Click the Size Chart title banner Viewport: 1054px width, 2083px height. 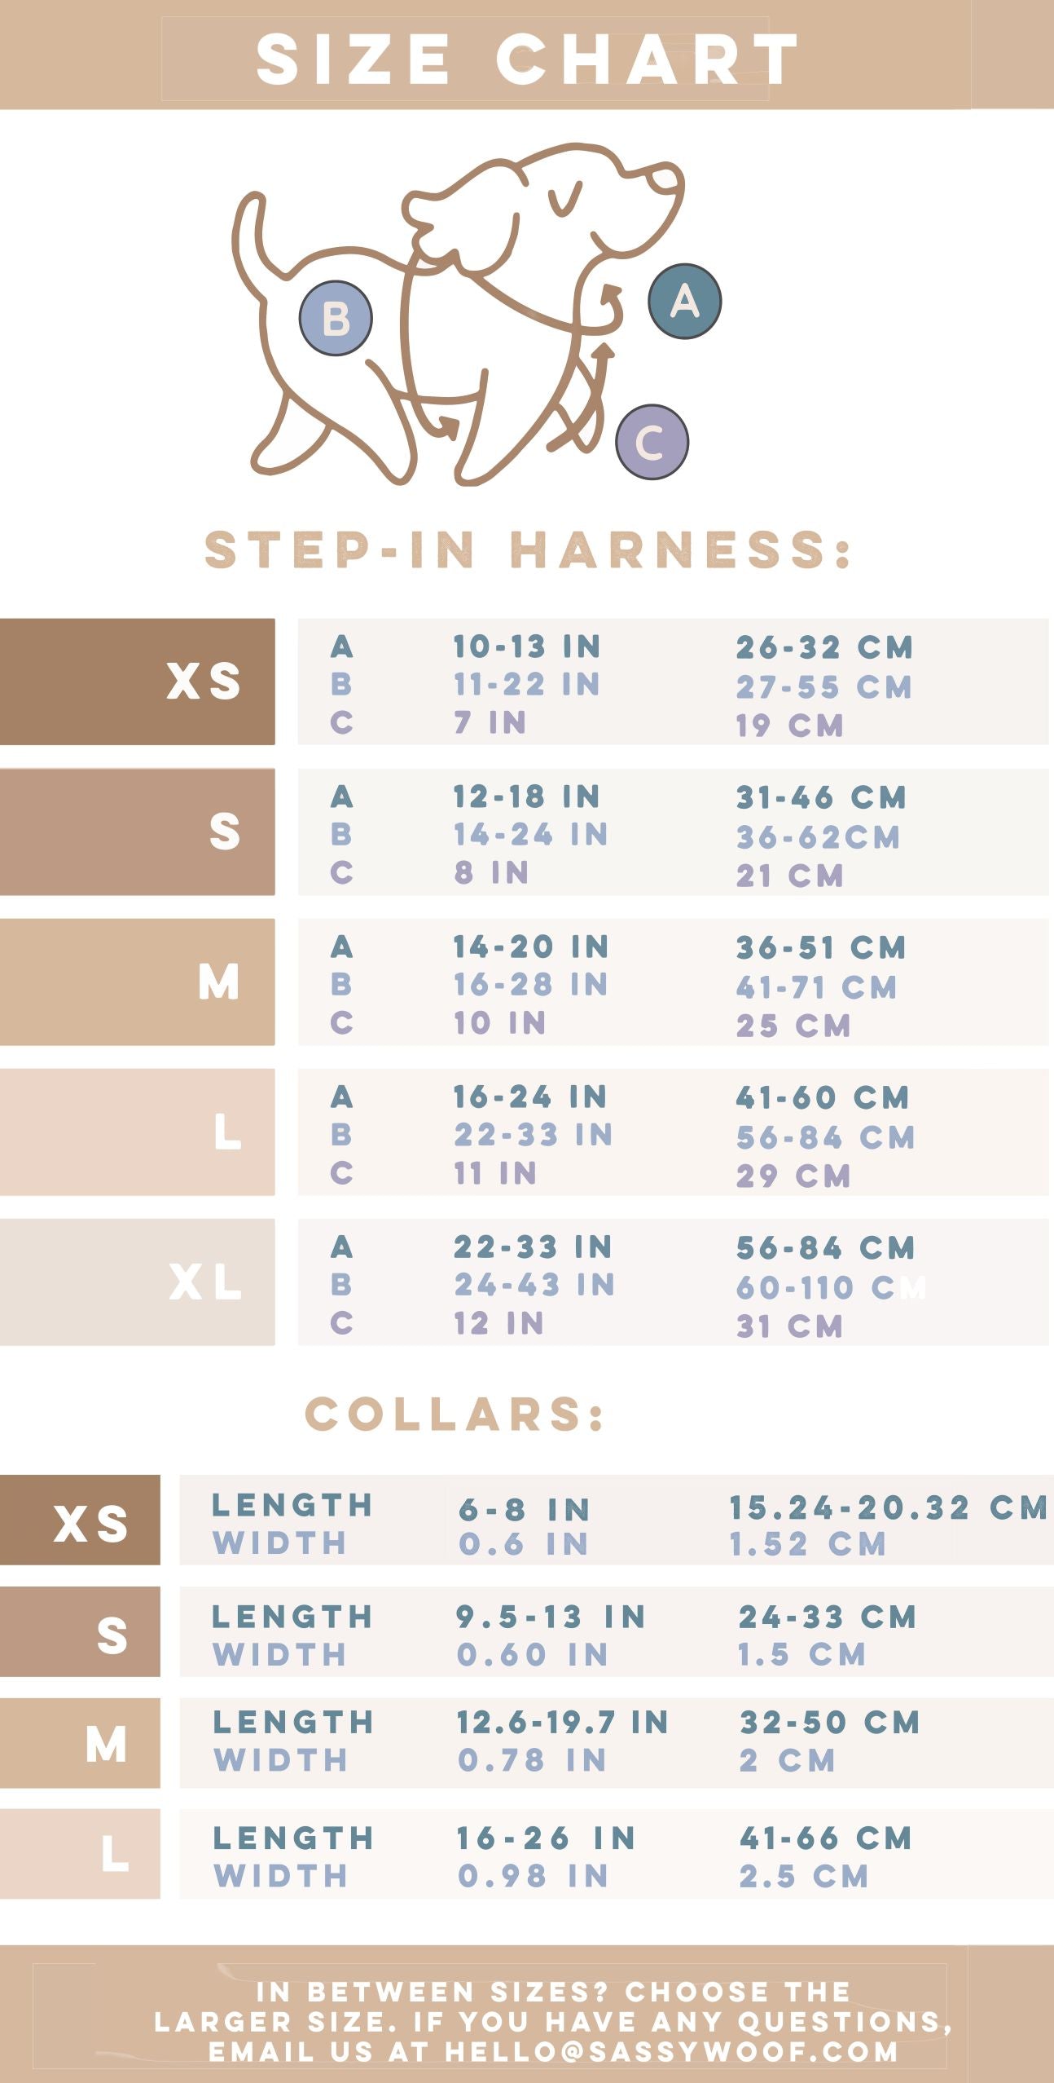[527, 59]
